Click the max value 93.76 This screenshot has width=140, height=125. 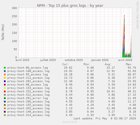point(132,68)
